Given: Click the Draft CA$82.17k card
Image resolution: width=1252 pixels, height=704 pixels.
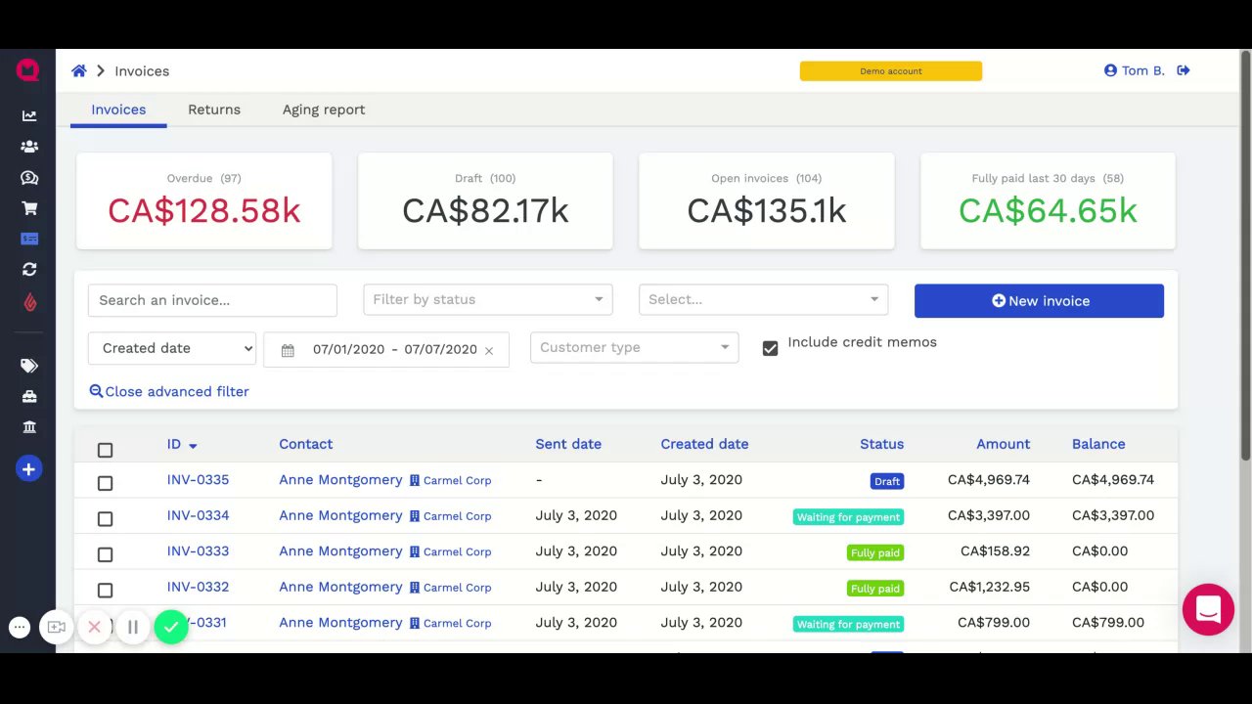Looking at the screenshot, I should click(485, 200).
